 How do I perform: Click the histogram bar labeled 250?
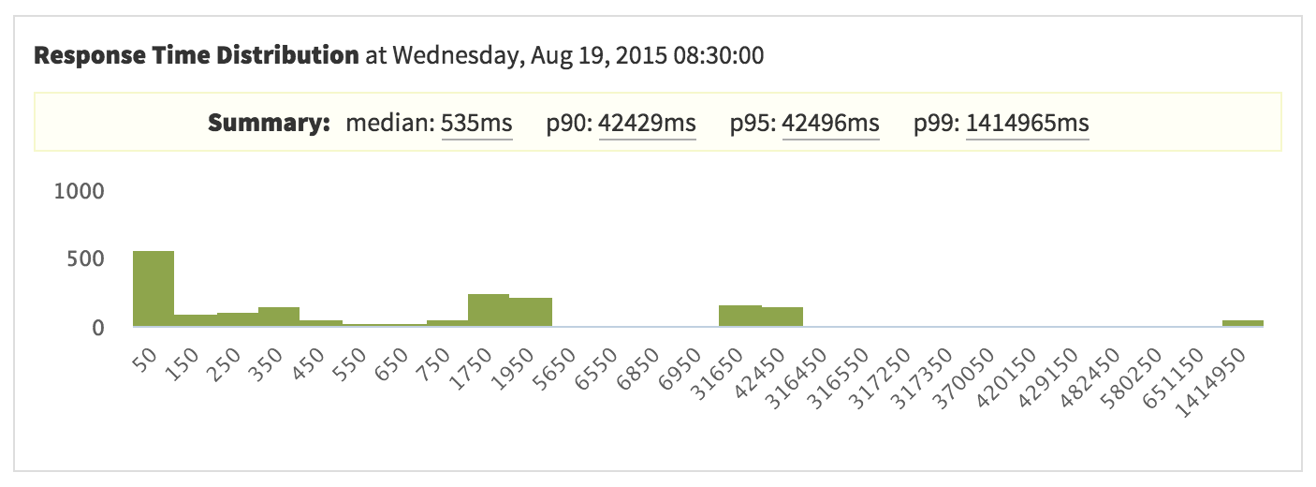pyautogui.click(x=238, y=319)
